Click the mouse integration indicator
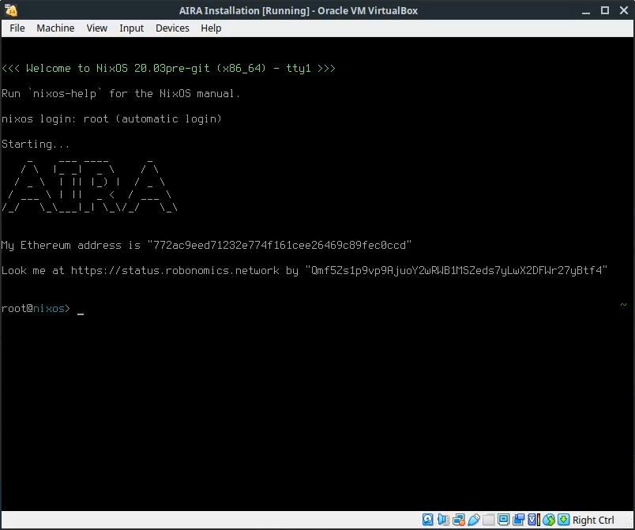This screenshot has width=635, height=530. coord(549,520)
